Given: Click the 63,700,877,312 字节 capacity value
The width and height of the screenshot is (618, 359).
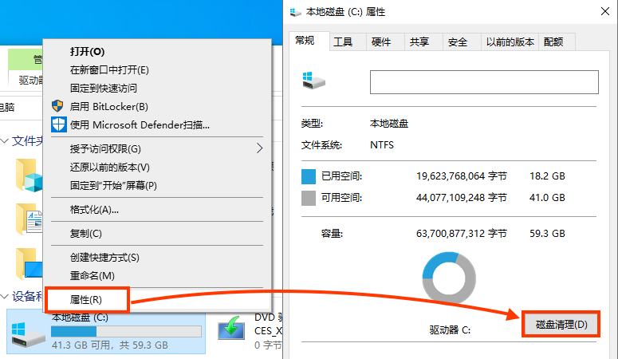Looking at the screenshot, I should [461, 234].
